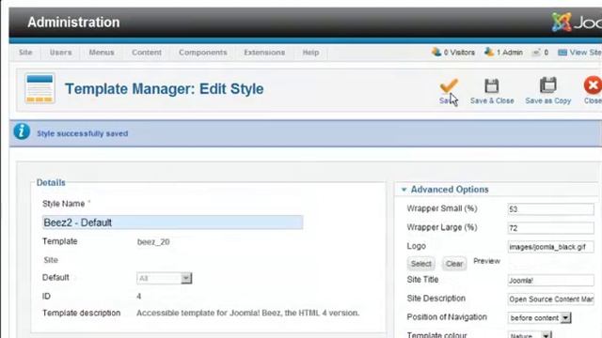602x338 pixels.
Task: Click the Clear logo button
Action: point(454,264)
